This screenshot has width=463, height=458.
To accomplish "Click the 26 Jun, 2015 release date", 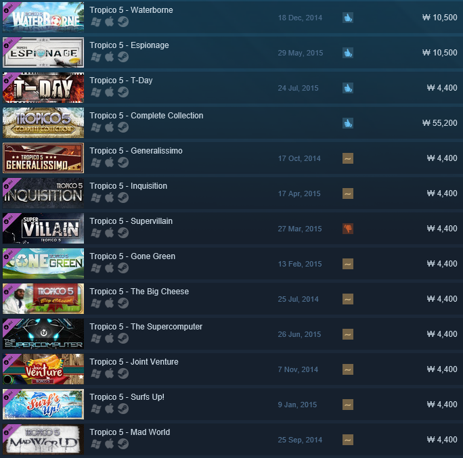I will click(299, 334).
